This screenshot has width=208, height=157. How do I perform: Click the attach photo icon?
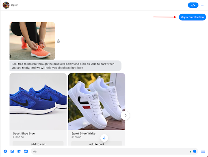(x=12, y=151)
